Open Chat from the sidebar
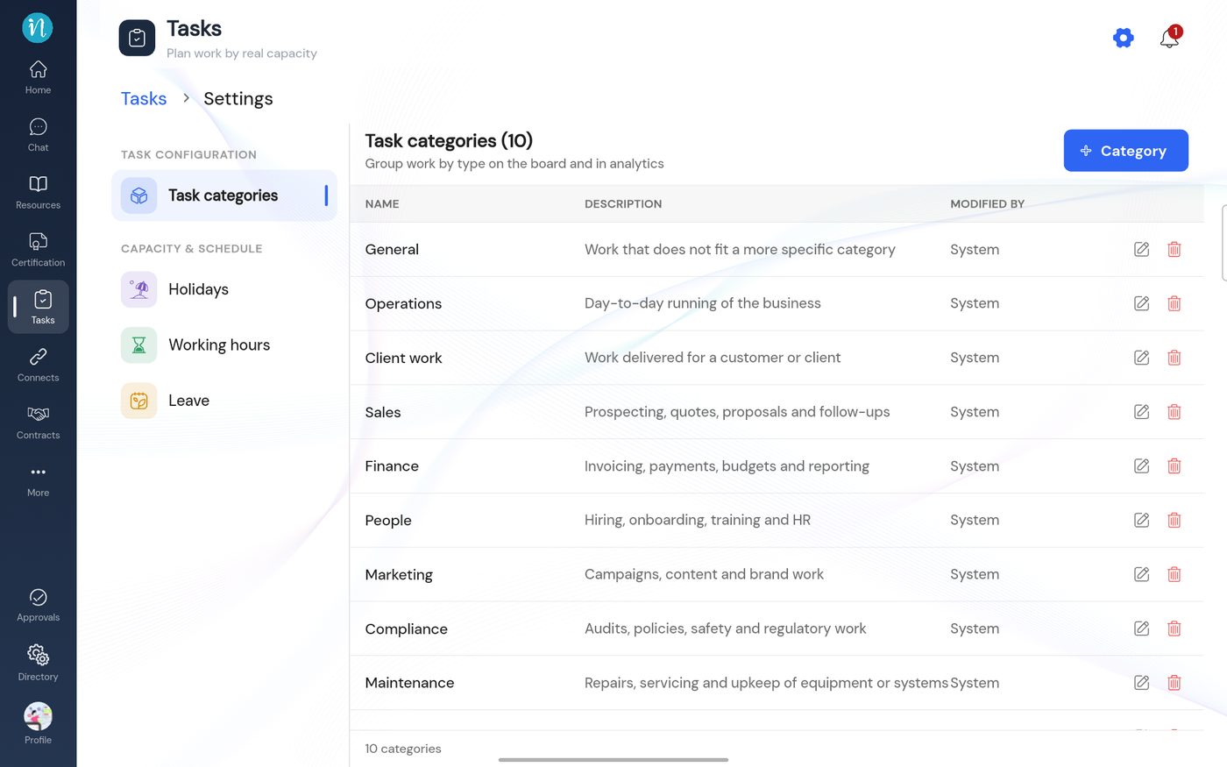1227x767 pixels. click(38, 135)
